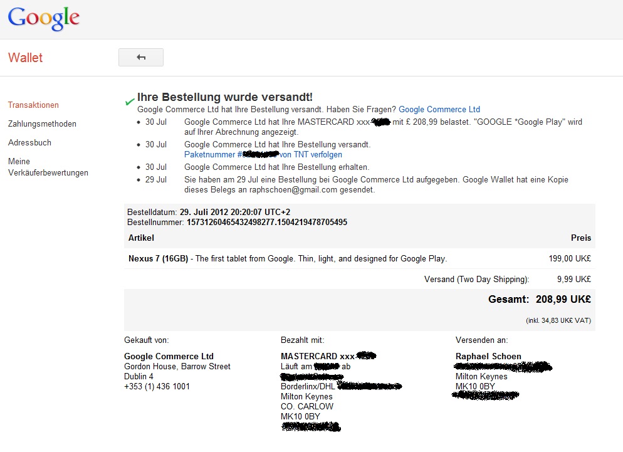Click the back arrow button
This screenshot has width=623, height=452.
coord(140,57)
